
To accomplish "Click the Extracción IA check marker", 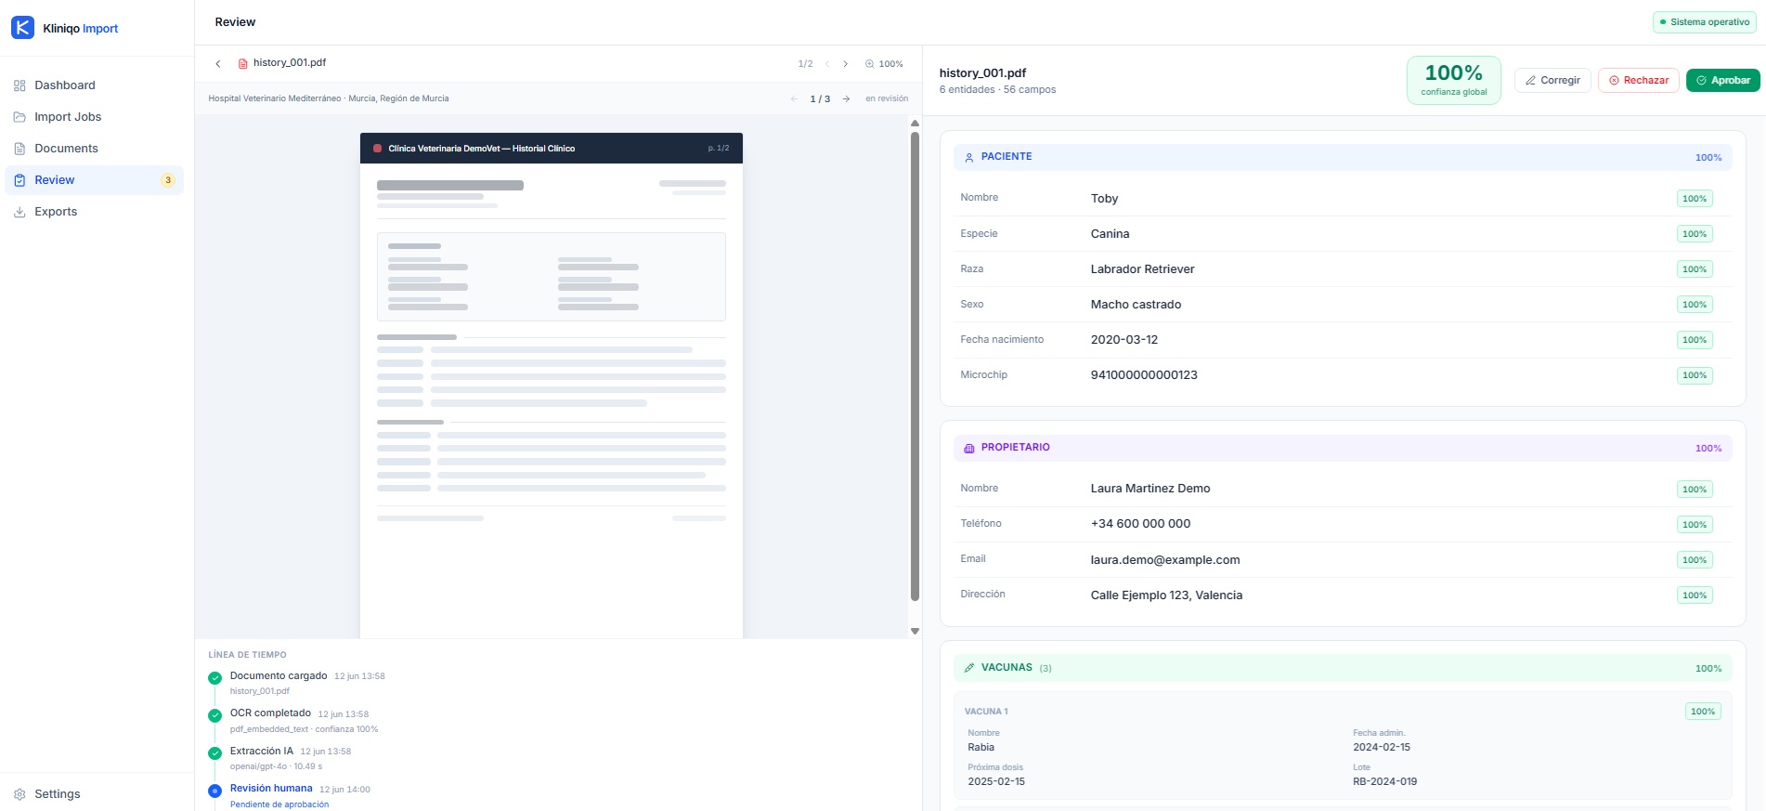I will (215, 753).
